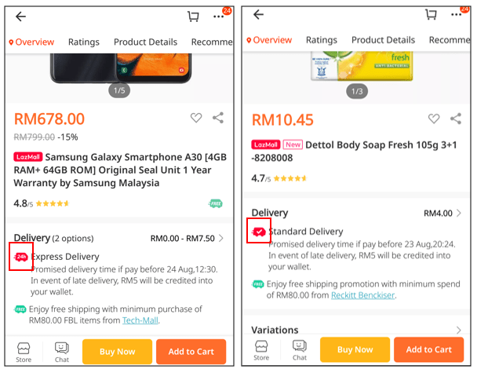Open three-dot more menu on Samsung page
The image size is (477, 373).
click(218, 16)
